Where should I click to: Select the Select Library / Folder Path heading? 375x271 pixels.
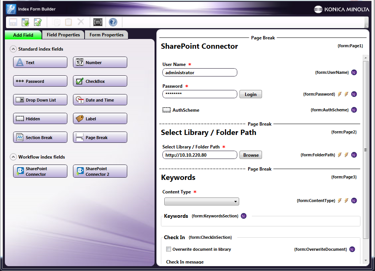pyautogui.click(x=208, y=132)
